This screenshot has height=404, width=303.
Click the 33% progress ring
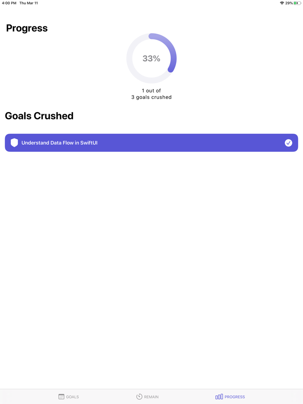151,58
